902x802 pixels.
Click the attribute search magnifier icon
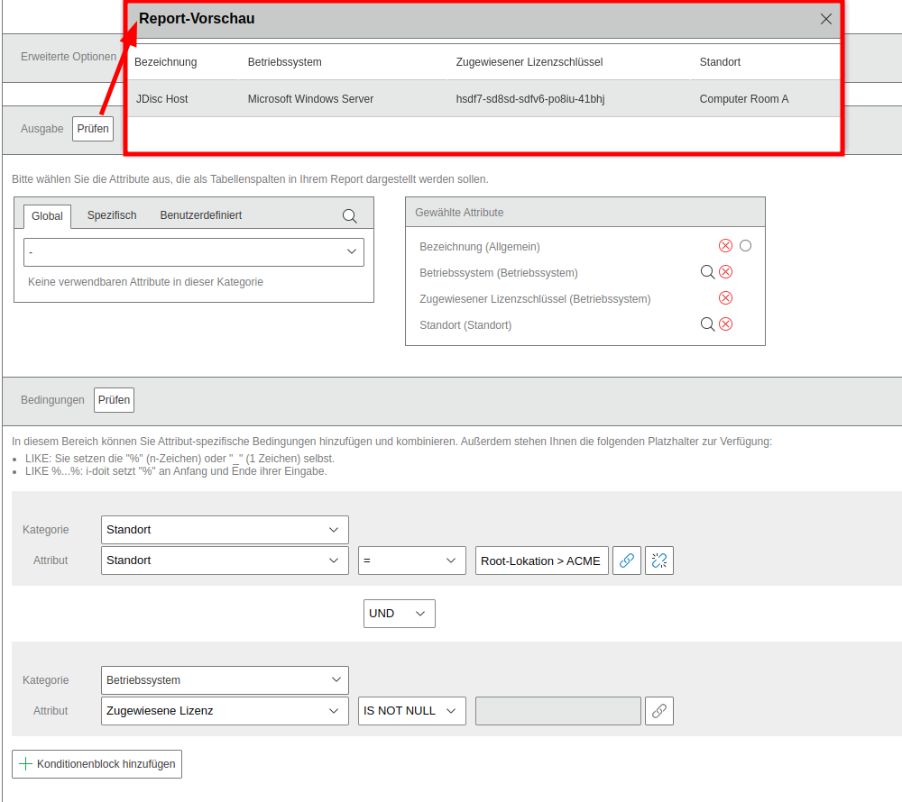coord(349,216)
